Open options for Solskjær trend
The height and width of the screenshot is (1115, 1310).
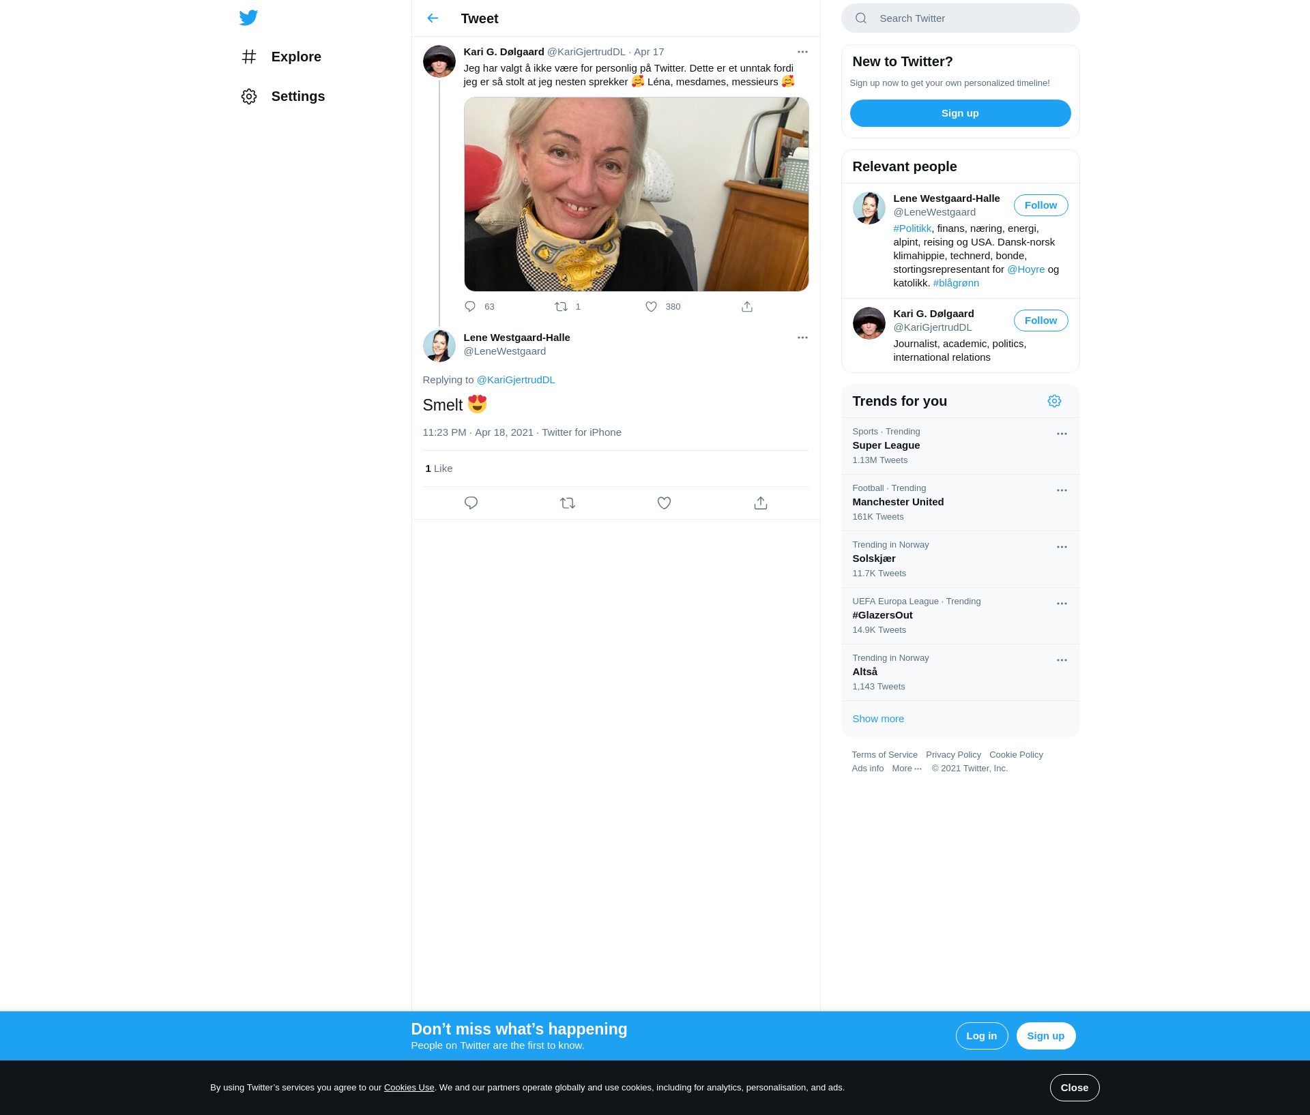tap(1062, 547)
